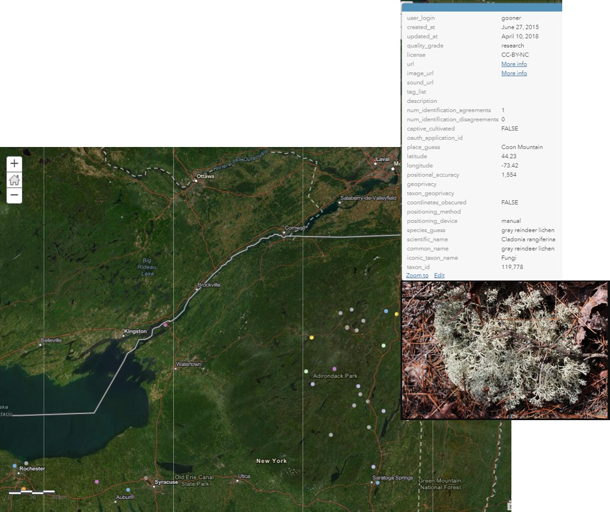Open the More info link for url

pos(514,64)
